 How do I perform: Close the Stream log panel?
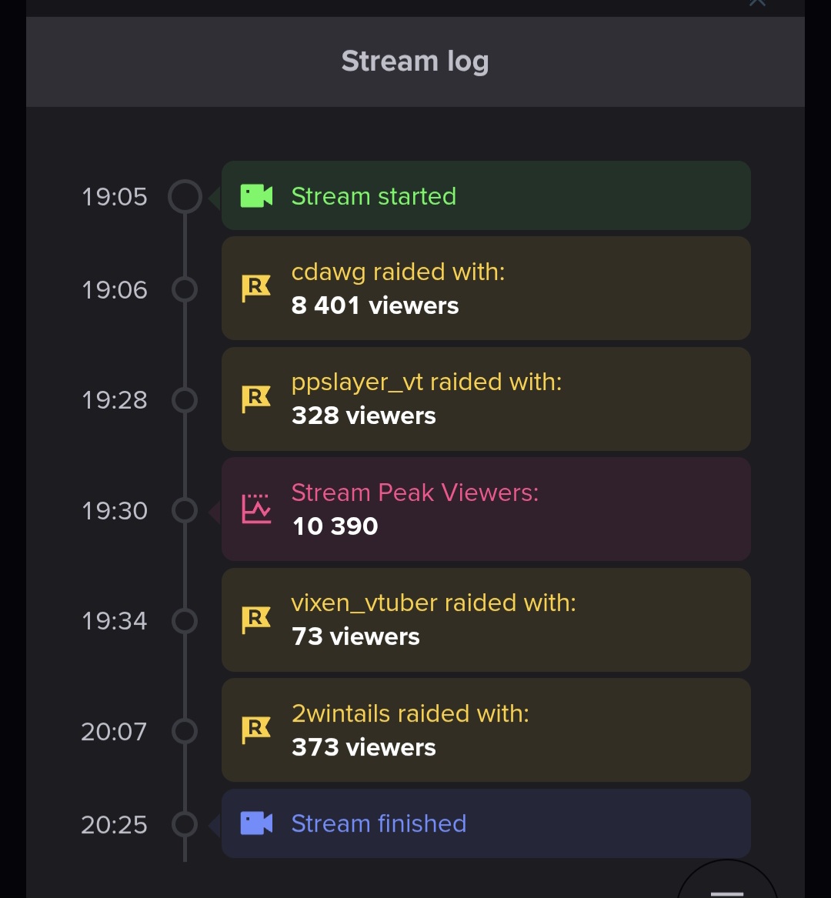click(x=757, y=3)
